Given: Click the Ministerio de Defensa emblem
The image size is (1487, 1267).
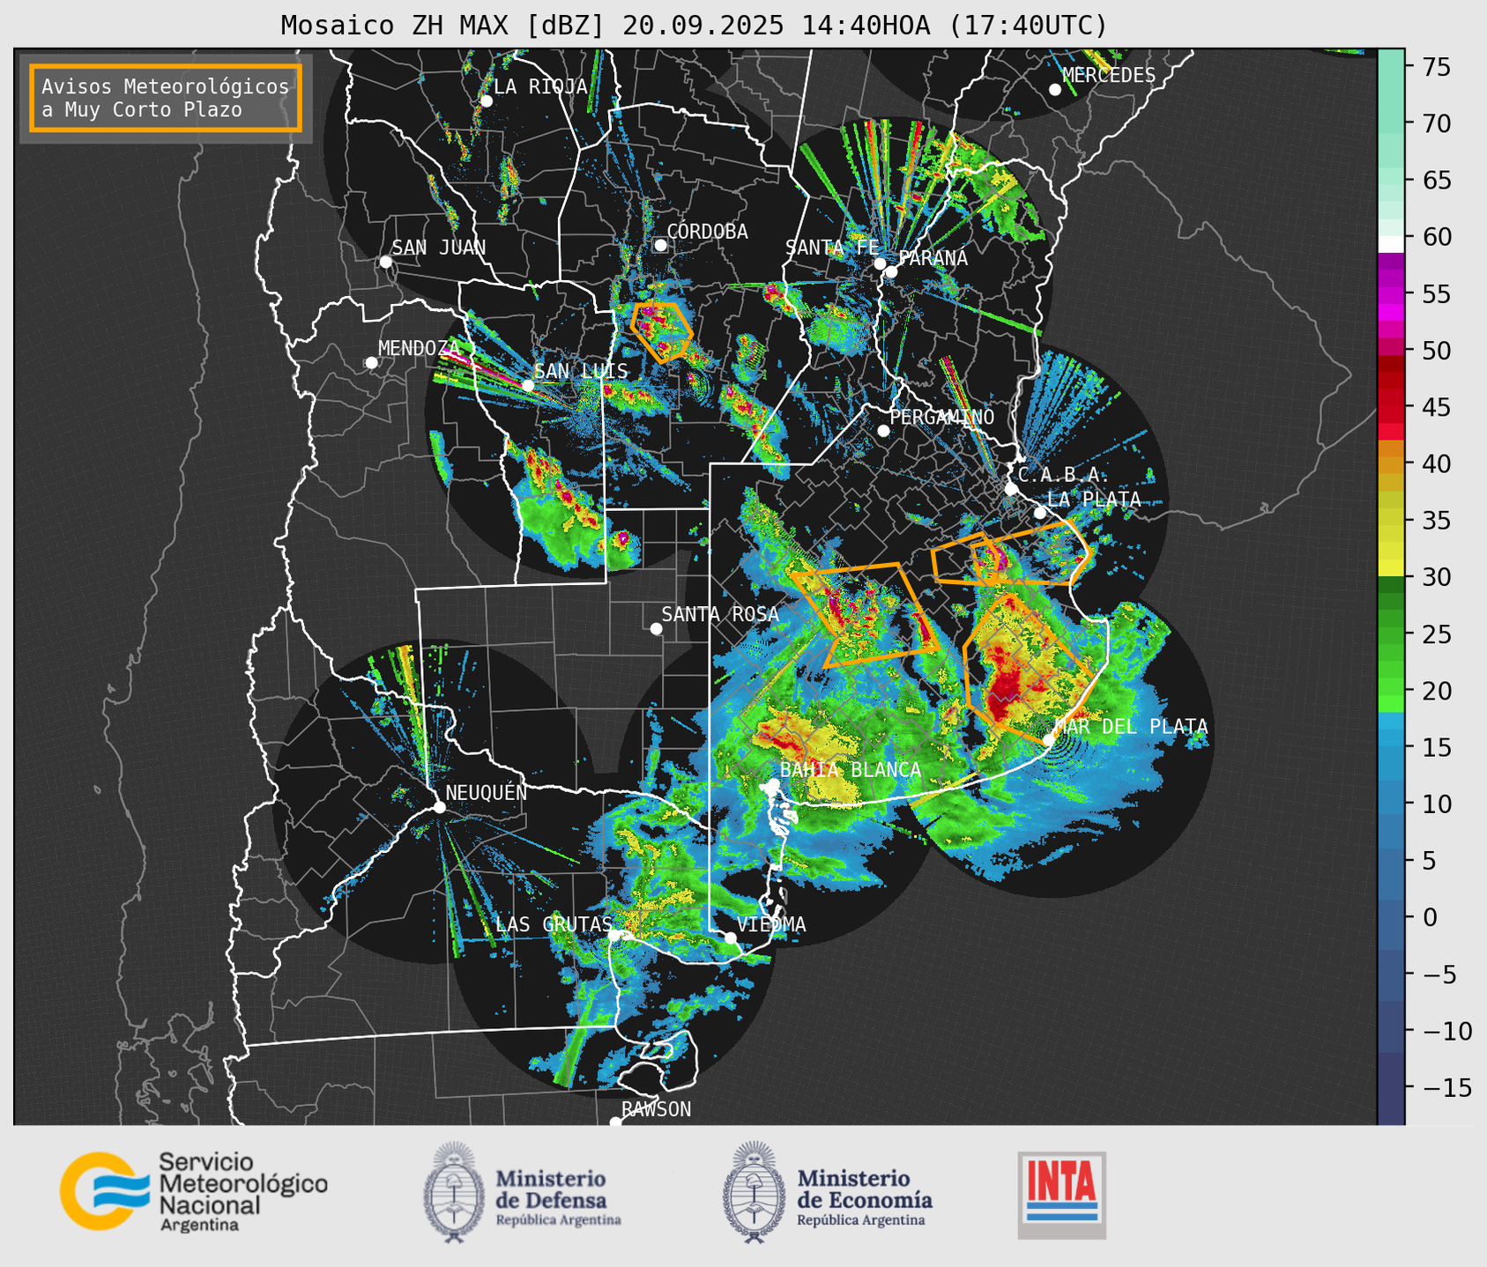Looking at the screenshot, I should click(454, 1192).
